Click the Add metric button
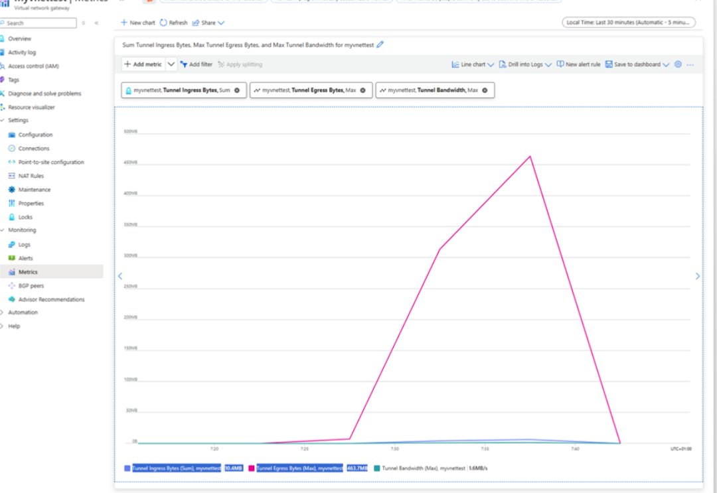Screen dimensions: 717x493 pos(143,64)
